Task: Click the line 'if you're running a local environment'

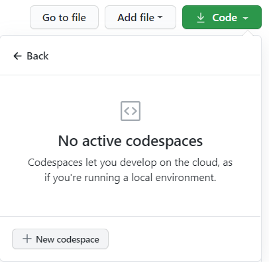Action: click(x=131, y=178)
